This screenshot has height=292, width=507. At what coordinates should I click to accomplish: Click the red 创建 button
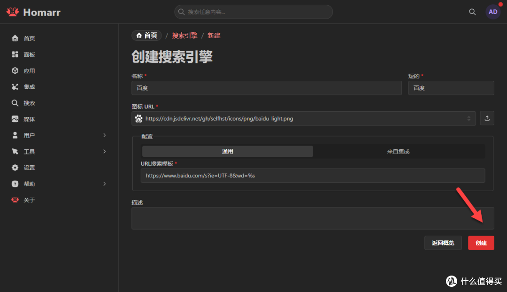pyautogui.click(x=481, y=243)
